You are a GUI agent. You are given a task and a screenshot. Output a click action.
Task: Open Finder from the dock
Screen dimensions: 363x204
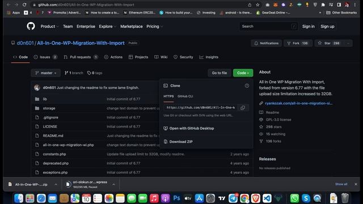pyautogui.click(x=19, y=198)
